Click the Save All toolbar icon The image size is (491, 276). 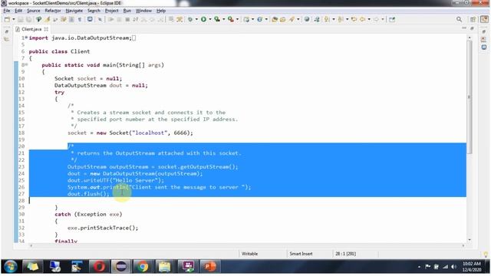(x=28, y=19)
